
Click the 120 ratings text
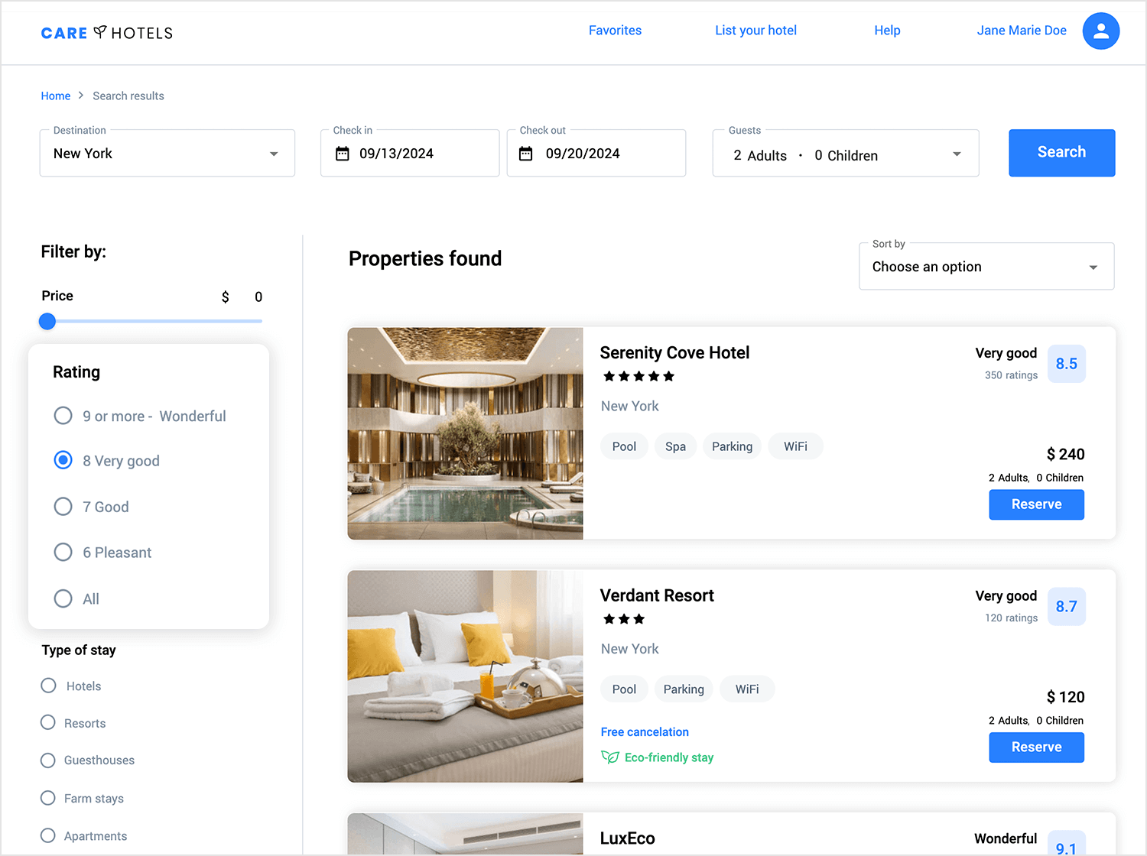coord(1011,618)
